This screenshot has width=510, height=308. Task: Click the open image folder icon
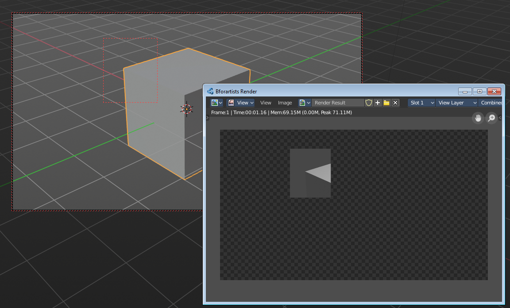pos(386,103)
